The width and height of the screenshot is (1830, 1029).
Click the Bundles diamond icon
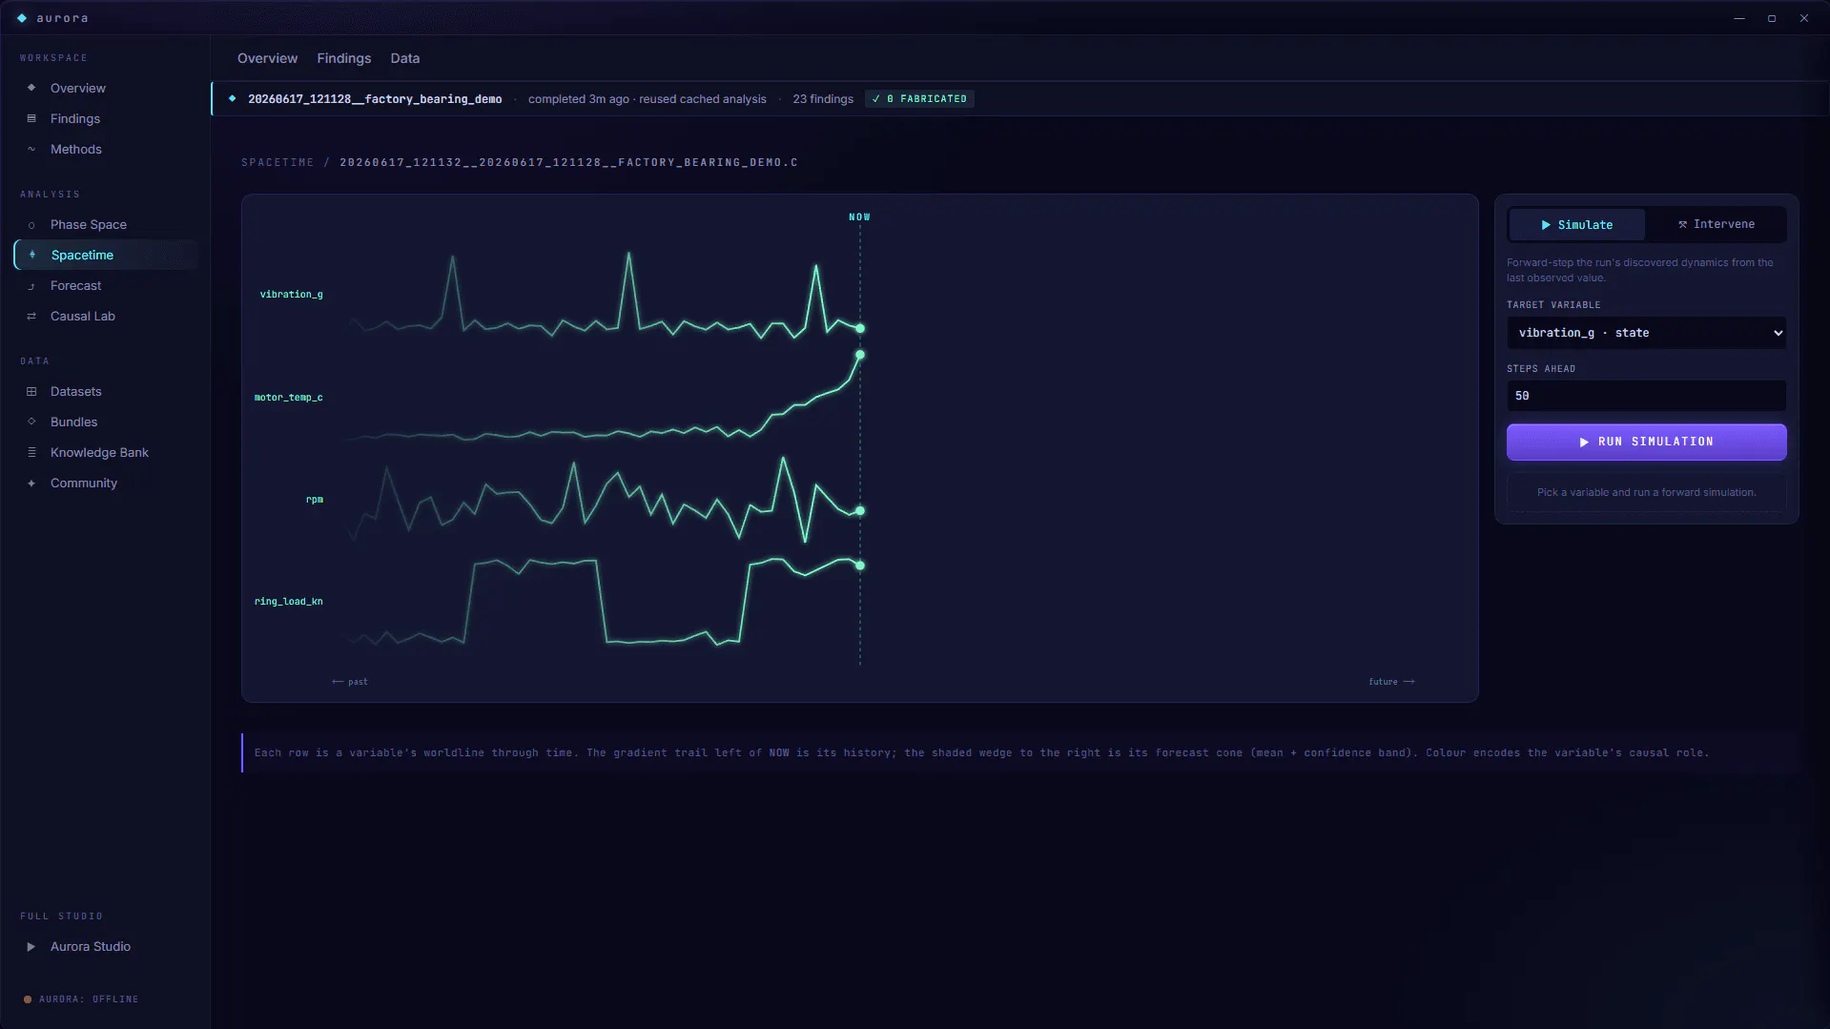[31, 422]
